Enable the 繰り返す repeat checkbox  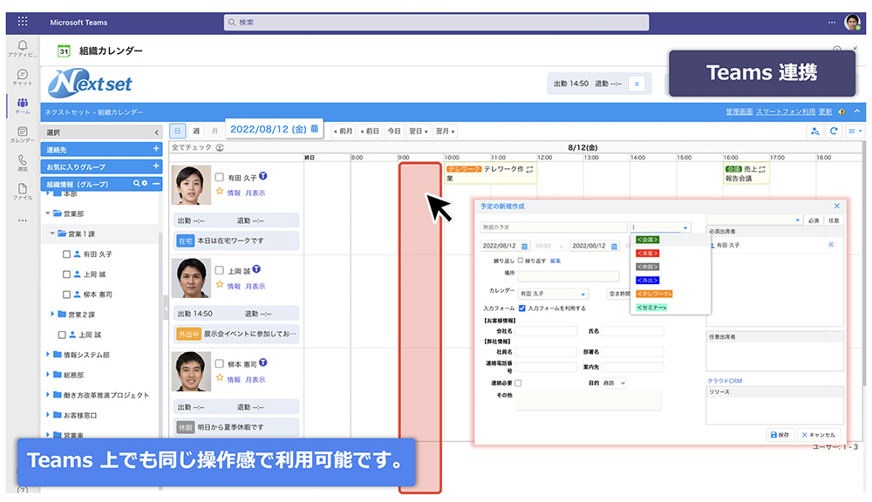521,261
